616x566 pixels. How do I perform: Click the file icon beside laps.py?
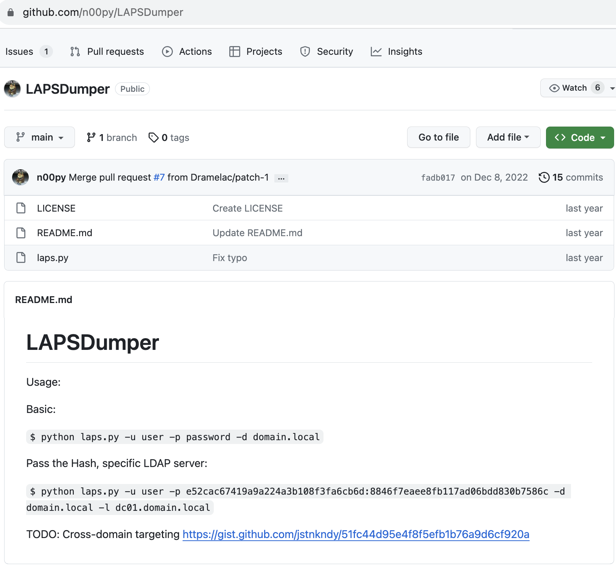click(21, 258)
